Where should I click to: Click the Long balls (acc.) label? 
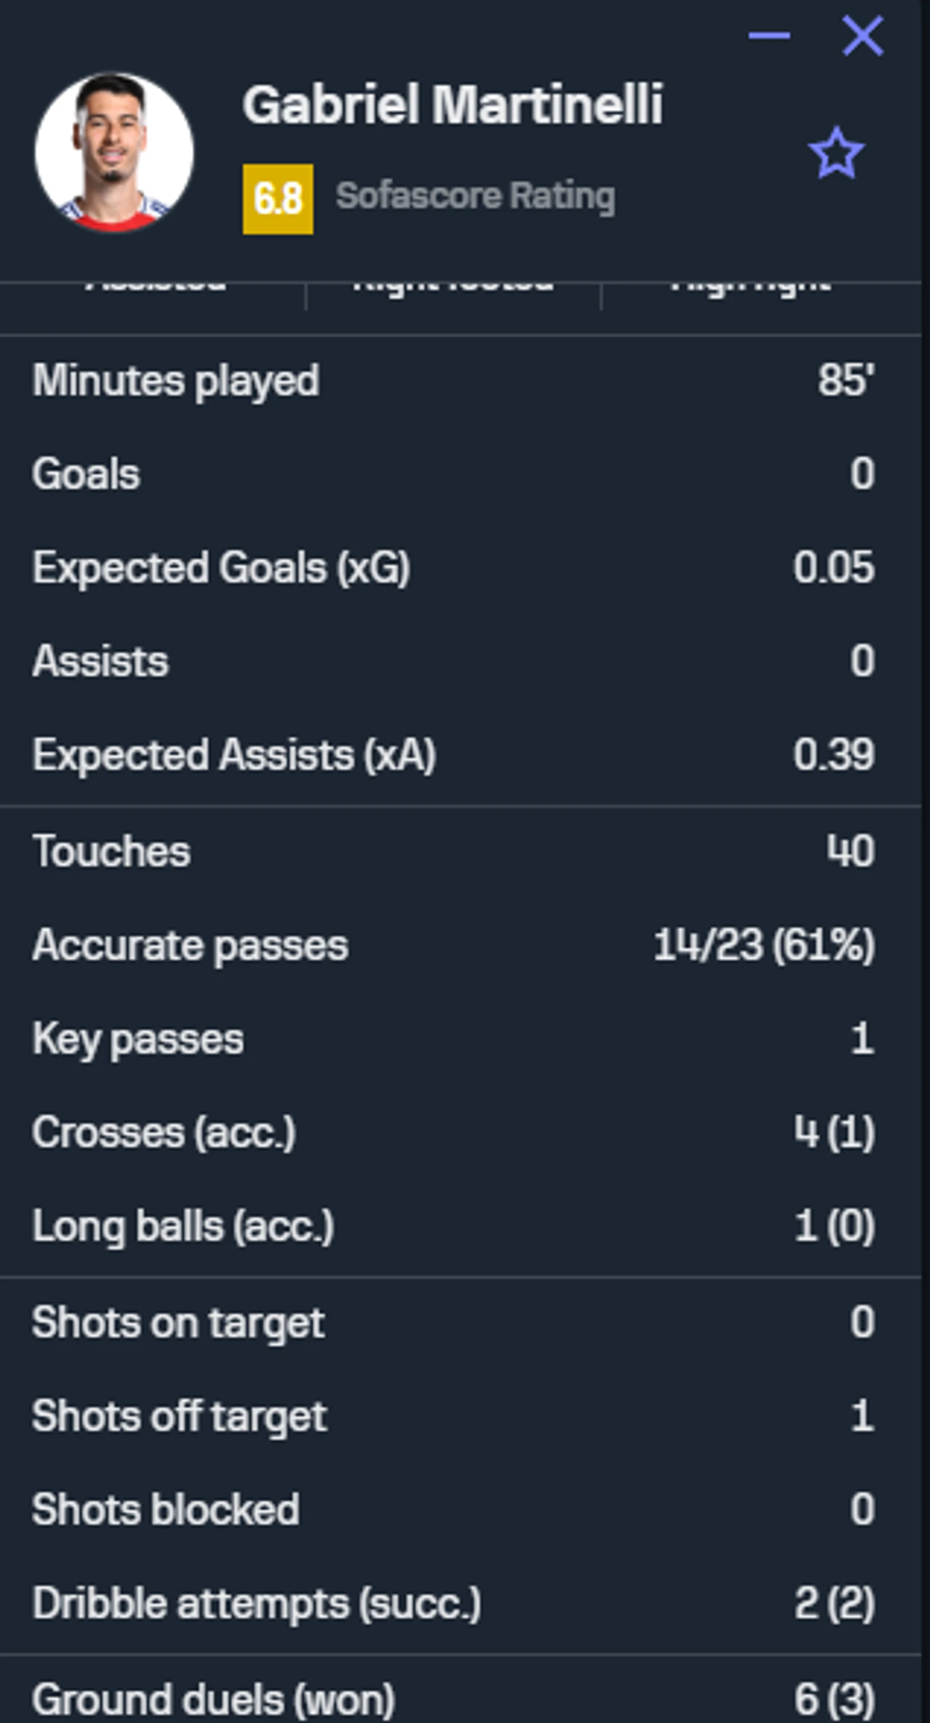pos(183,1226)
